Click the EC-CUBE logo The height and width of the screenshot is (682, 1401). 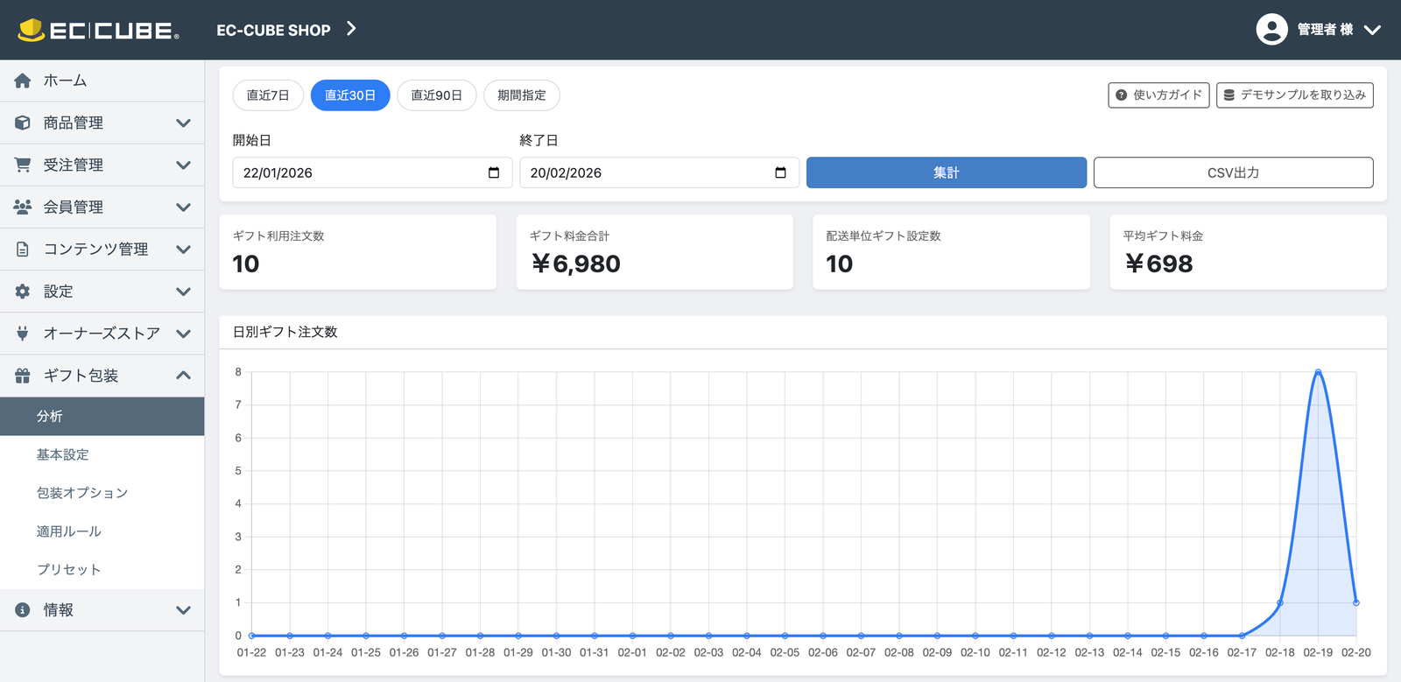[x=98, y=30]
